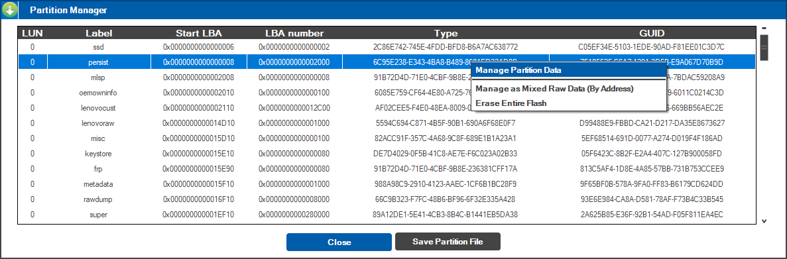The width and height of the screenshot is (787, 259).
Task: Click the green download arrow icon in title bar
Action: pyautogui.click(x=9, y=10)
